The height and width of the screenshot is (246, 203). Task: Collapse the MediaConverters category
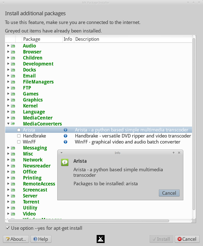coord(8,124)
